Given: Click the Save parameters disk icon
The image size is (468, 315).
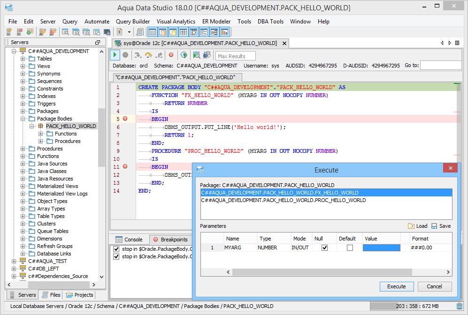Looking at the screenshot, I should point(434,226).
